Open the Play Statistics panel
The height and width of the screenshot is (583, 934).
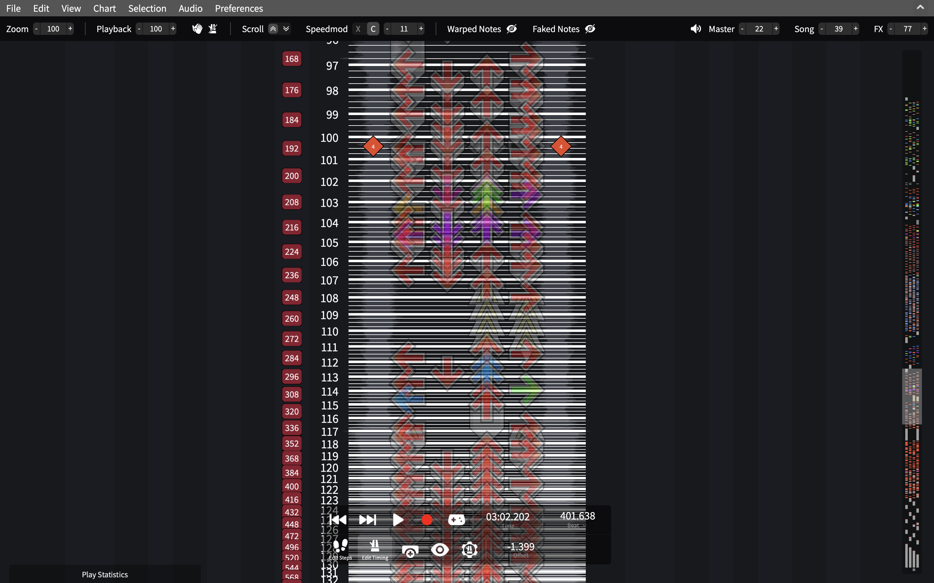(105, 574)
